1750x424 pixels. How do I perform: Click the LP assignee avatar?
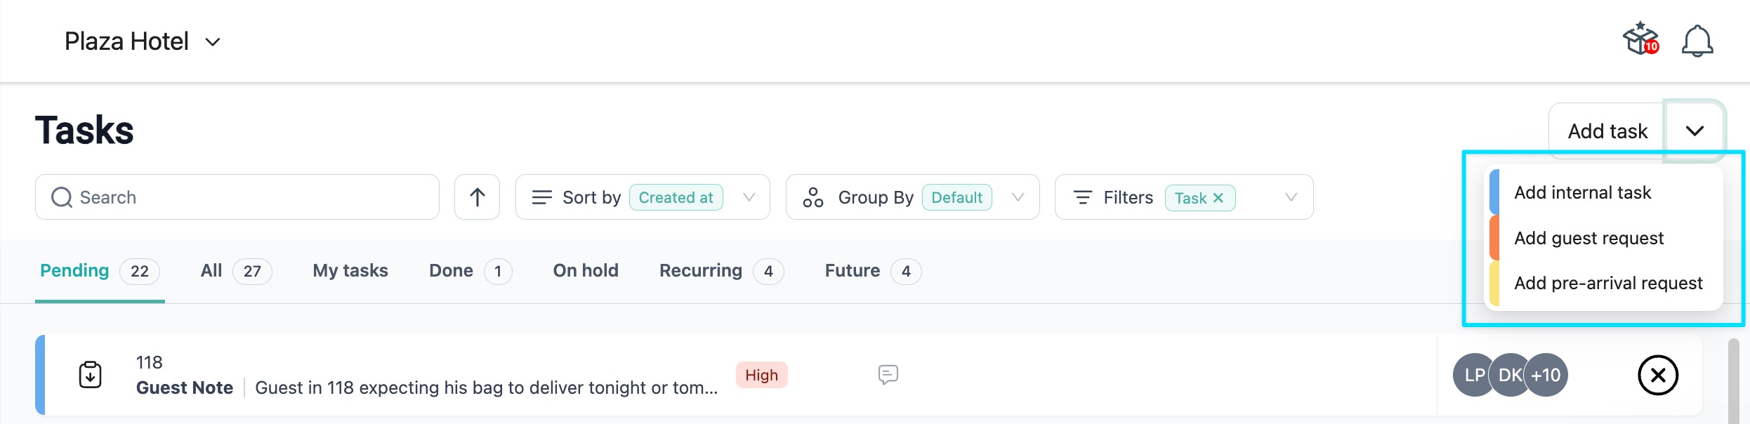point(1472,376)
